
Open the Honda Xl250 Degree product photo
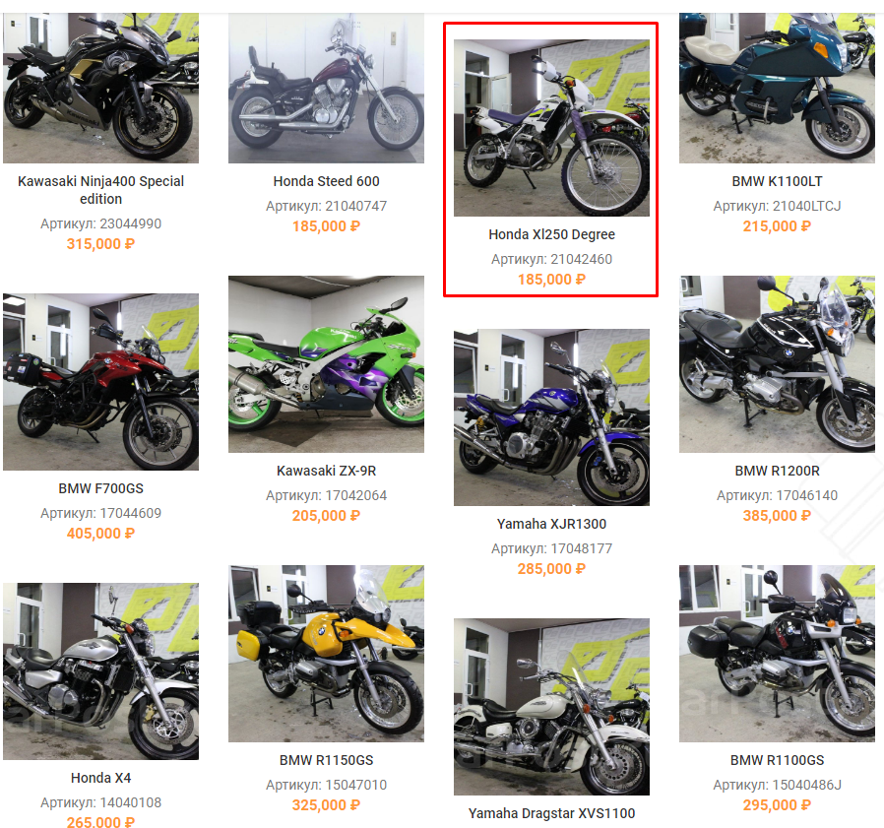click(x=551, y=127)
